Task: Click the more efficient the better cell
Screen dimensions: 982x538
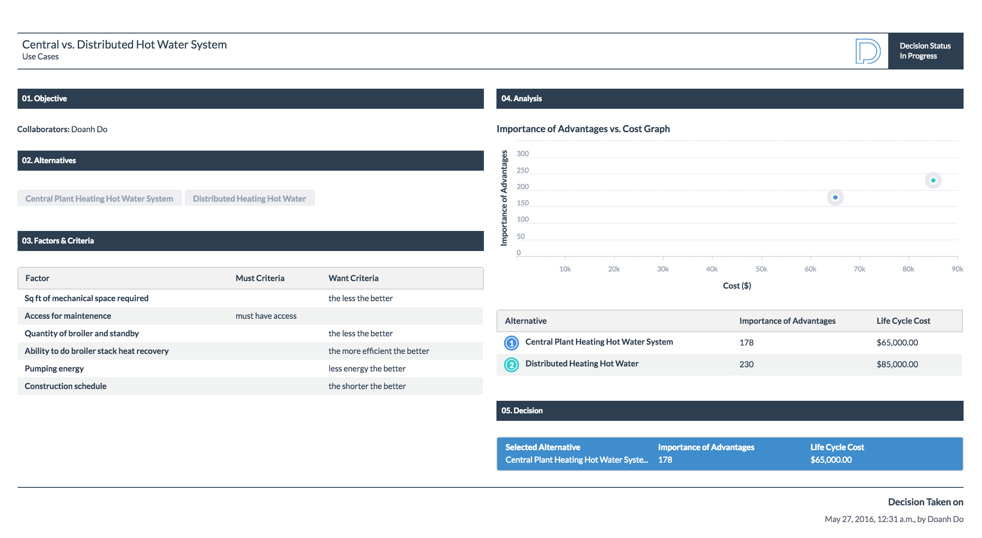Action: point(378,351)
